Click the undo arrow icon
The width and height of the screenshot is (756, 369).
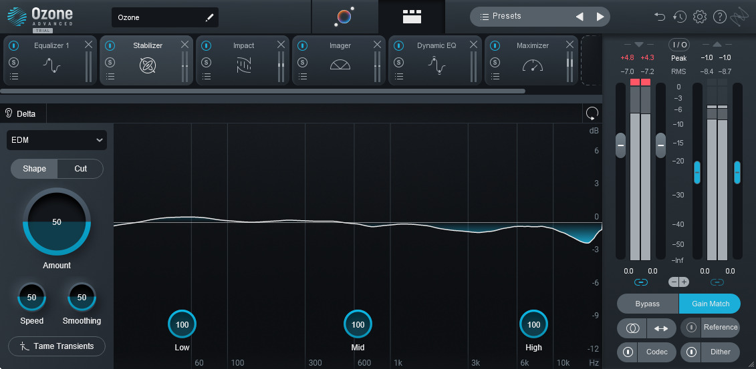(660, 17)
